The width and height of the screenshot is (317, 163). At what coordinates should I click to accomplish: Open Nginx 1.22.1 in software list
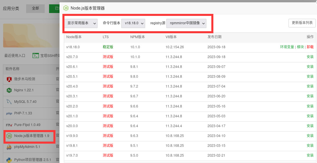click(x=24, y=90)
